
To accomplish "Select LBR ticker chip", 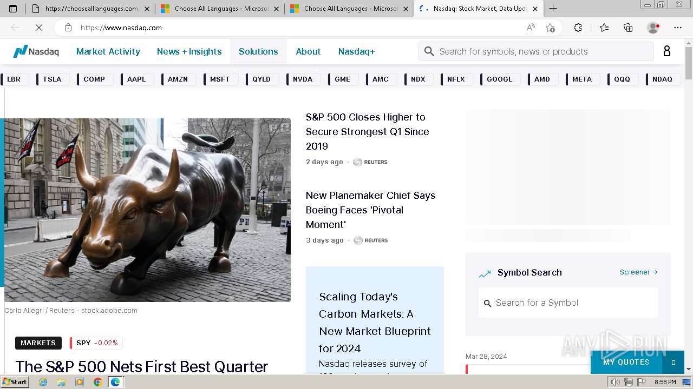I will click(14, 79).
